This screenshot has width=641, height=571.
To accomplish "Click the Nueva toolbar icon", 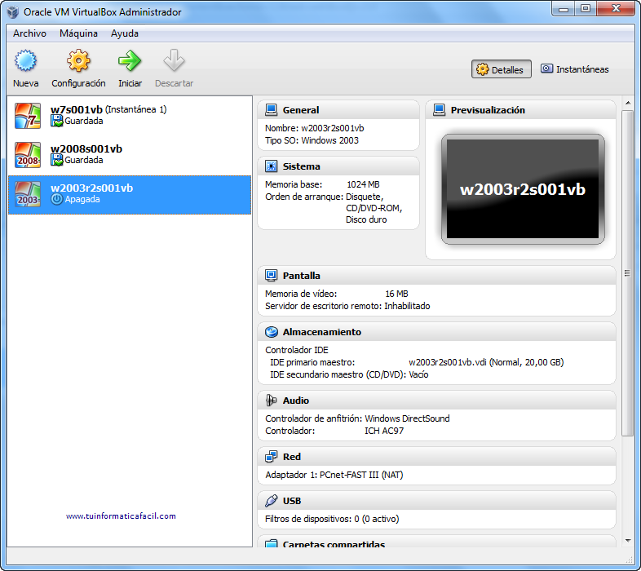I will tap(25, 62).
